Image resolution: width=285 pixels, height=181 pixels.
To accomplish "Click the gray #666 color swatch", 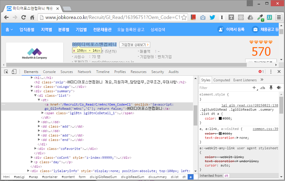I will (x=220, y=134).
